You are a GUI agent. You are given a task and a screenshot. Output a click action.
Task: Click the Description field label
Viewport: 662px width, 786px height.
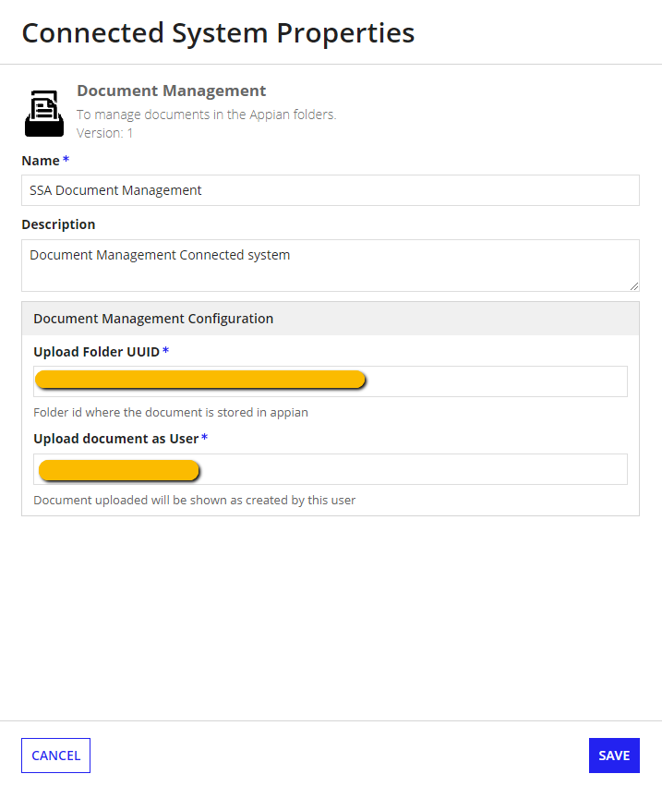coord(58,224)
